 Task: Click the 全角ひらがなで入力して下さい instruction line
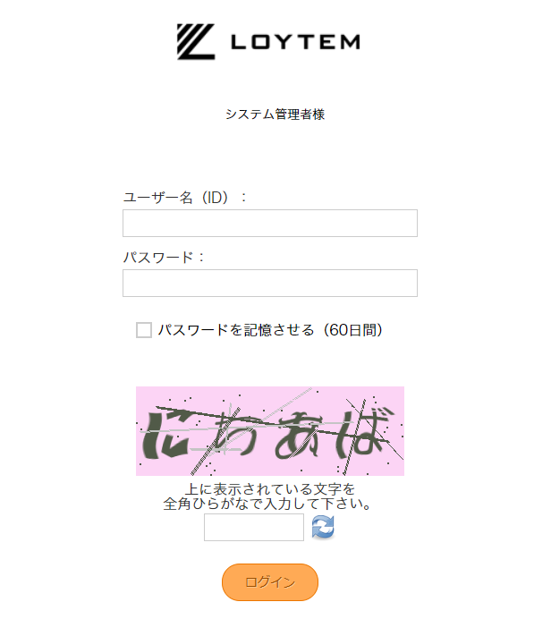tap(267, 504)
